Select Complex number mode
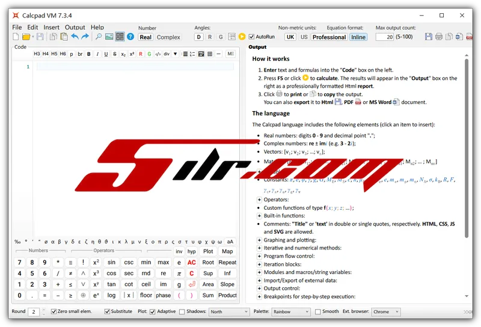Viewport: 481px width, 327px height. (168, 37)
